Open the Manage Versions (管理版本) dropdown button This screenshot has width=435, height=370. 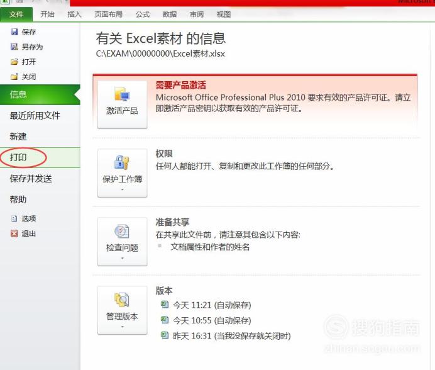point(123,310)
